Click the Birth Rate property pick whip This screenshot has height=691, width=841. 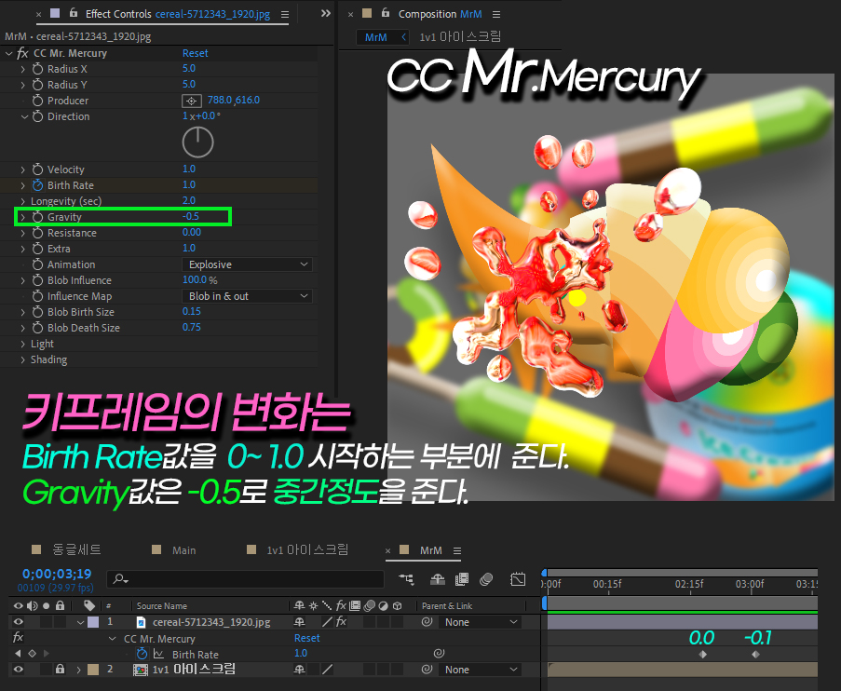click(x=439, y=654)
